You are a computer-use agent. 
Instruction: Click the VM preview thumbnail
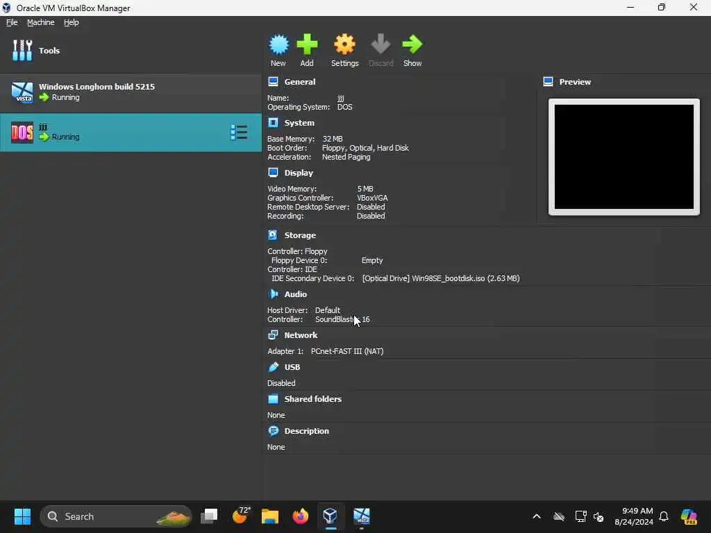tap(624, 157)
